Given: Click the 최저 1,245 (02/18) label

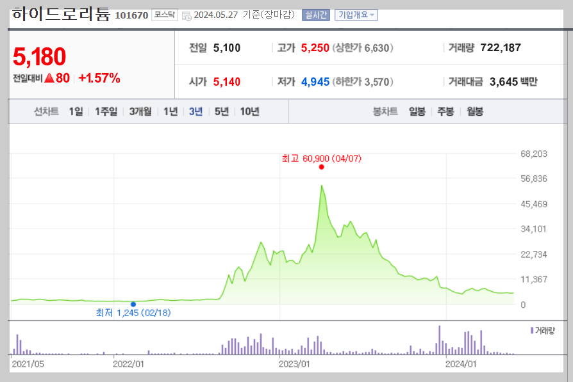Looking at the screenshot, I should (133, 313).
